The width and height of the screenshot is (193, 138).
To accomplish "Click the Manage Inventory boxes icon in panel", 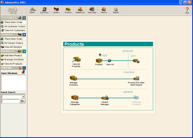I will (73, 78).
